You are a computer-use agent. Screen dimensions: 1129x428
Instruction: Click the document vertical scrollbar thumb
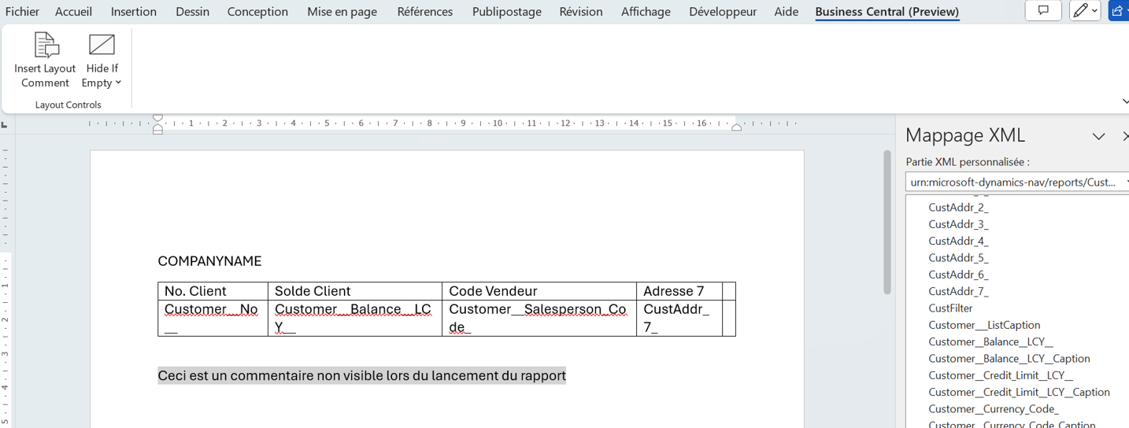(x=887, y=222)
